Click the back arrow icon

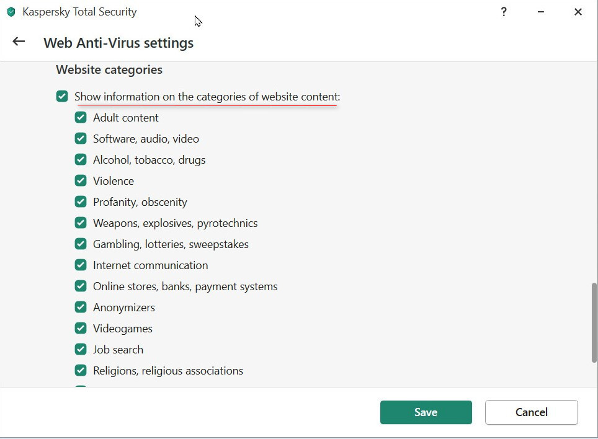(19, 42)
